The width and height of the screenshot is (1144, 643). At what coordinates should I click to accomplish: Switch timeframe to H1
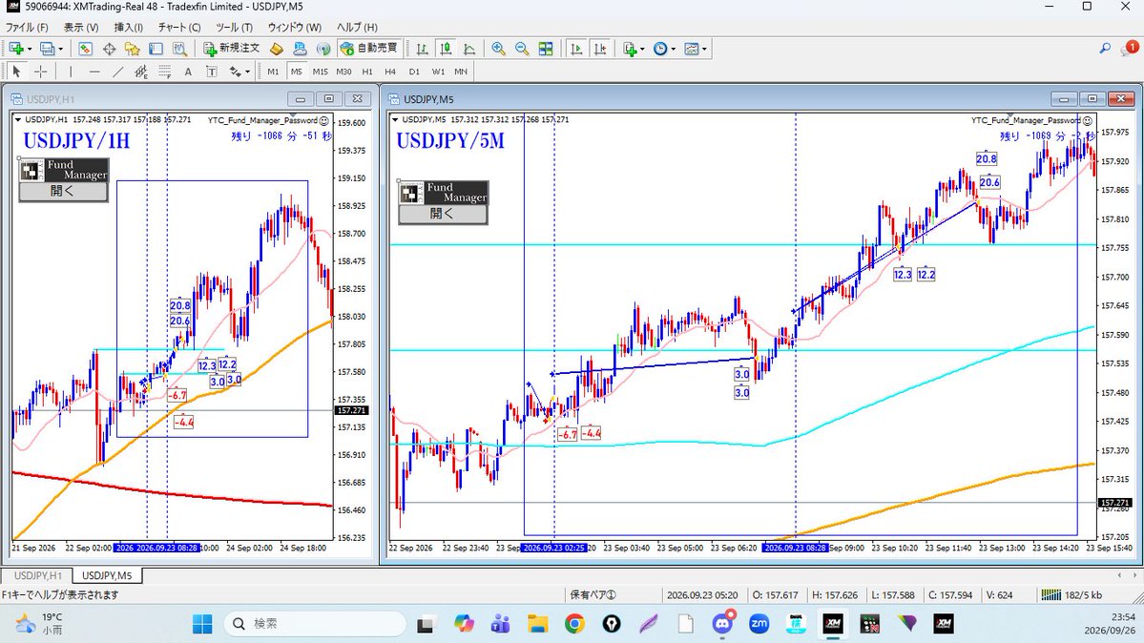coord(367,72)
